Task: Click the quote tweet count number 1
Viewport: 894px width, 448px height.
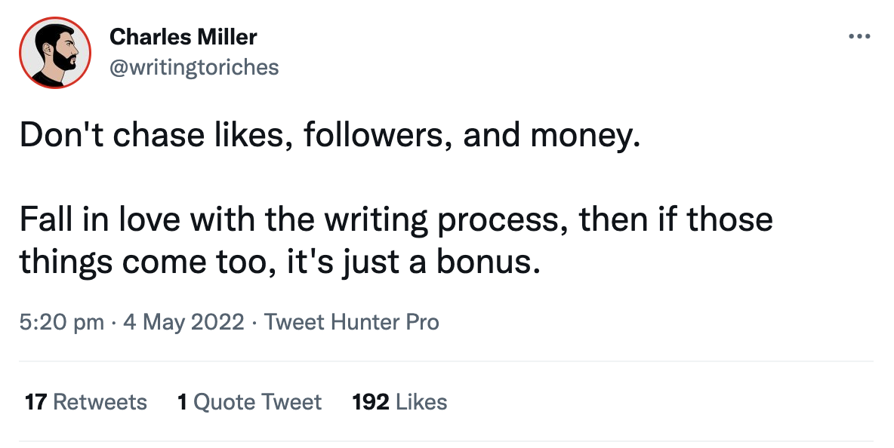Action: coord(182,402)
